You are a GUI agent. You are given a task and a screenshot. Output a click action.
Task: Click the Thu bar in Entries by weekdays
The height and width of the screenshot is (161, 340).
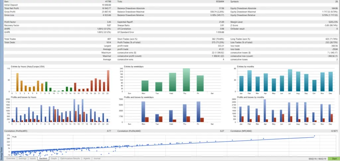click(x=186, y=80)
